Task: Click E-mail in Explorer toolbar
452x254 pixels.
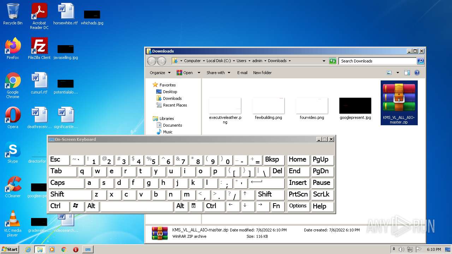Action: point(242,73)
